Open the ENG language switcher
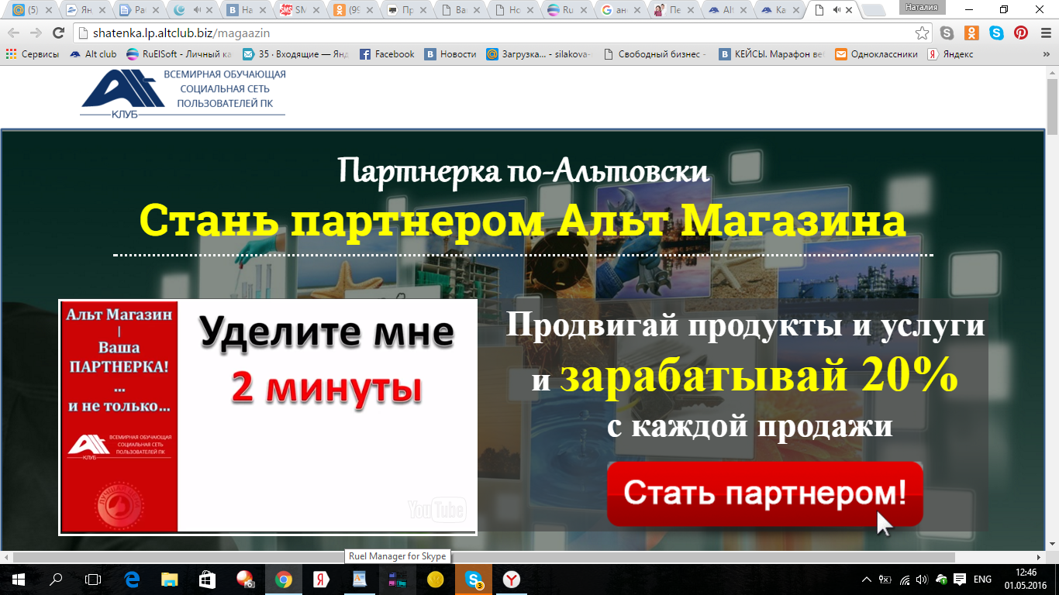The image size is (1059, 595). coord(982,580)
